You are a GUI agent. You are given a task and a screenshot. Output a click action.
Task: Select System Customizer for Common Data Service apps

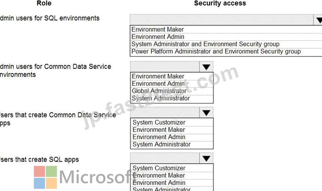point(172,123)
